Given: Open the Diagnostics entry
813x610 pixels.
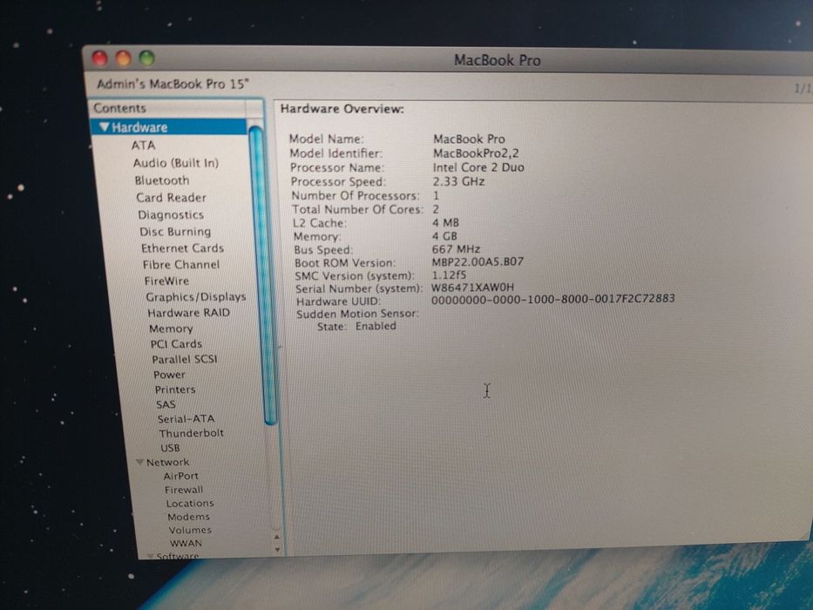Looking at the screenshot, I should point(171,214).
